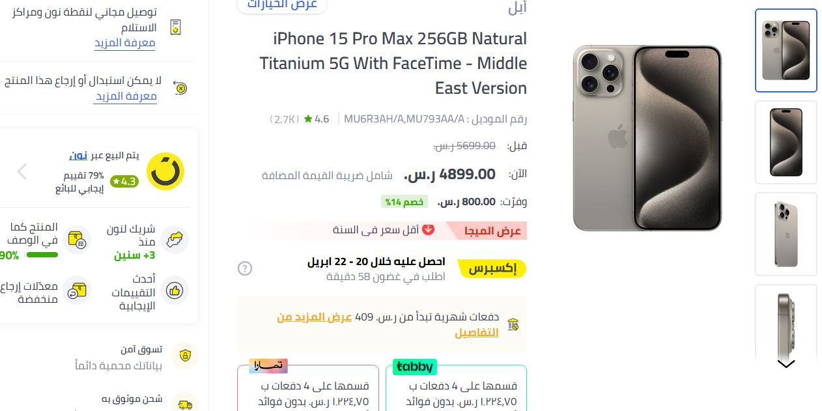822x411 pixels.
Task: Select the tamara installment option
Action: 308,388
